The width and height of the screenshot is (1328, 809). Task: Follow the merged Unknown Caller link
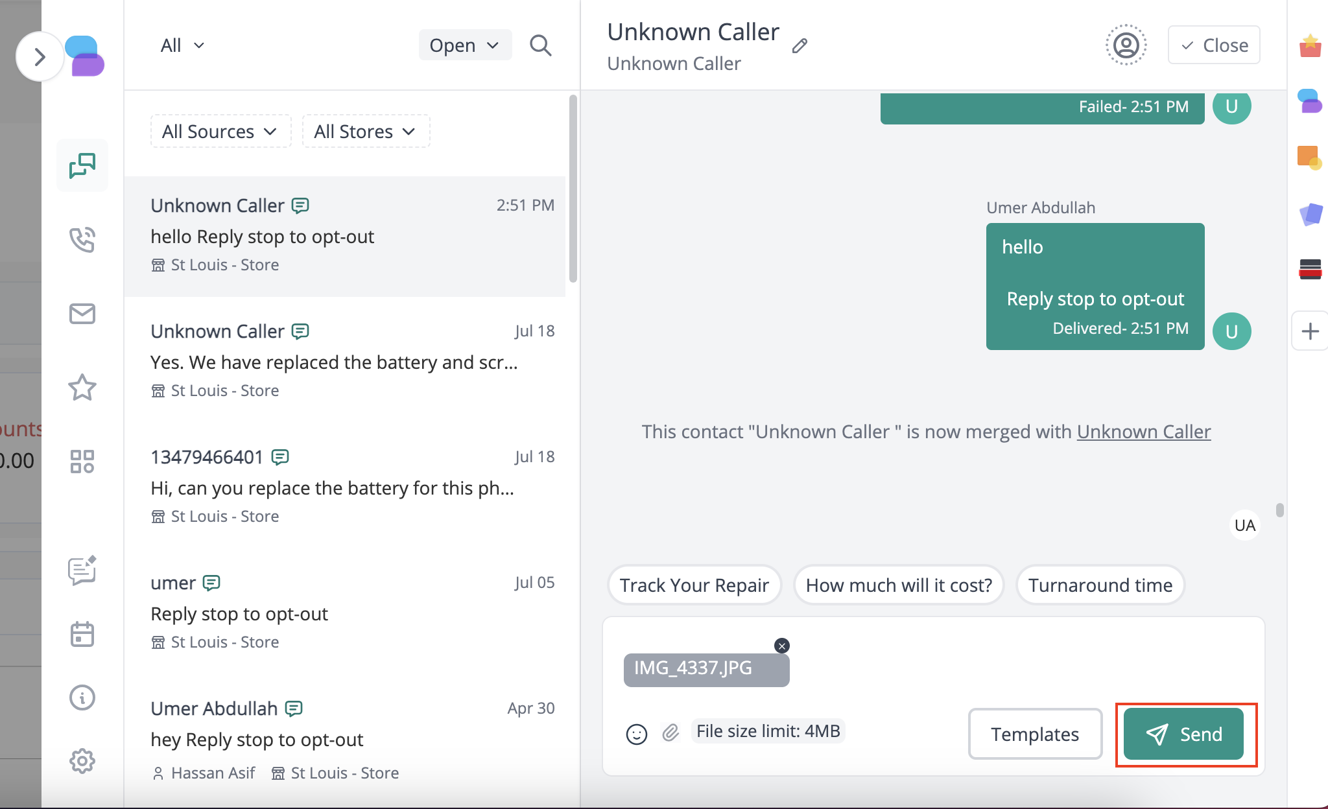pos(1144,432)
